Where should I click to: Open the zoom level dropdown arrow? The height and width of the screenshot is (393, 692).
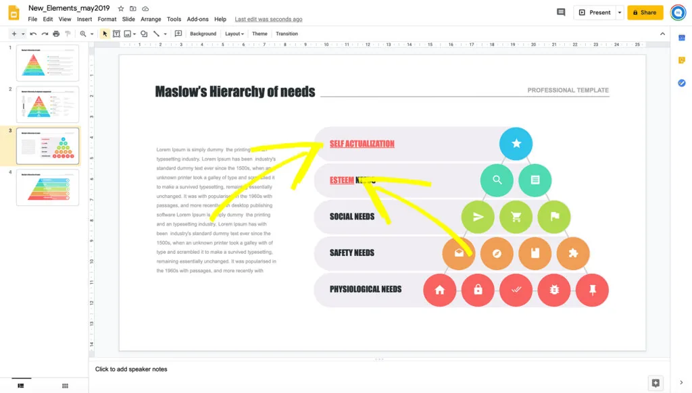point(92,34)
